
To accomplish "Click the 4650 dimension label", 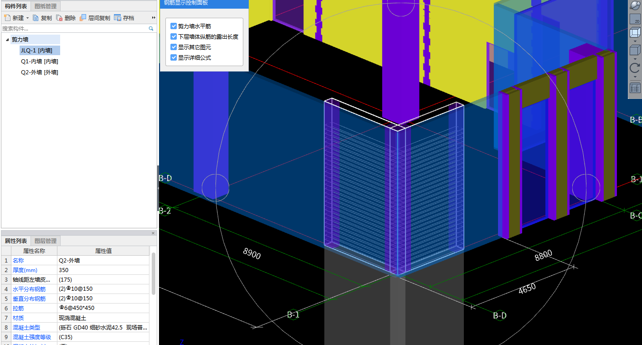I will click(x=527, y=288).
